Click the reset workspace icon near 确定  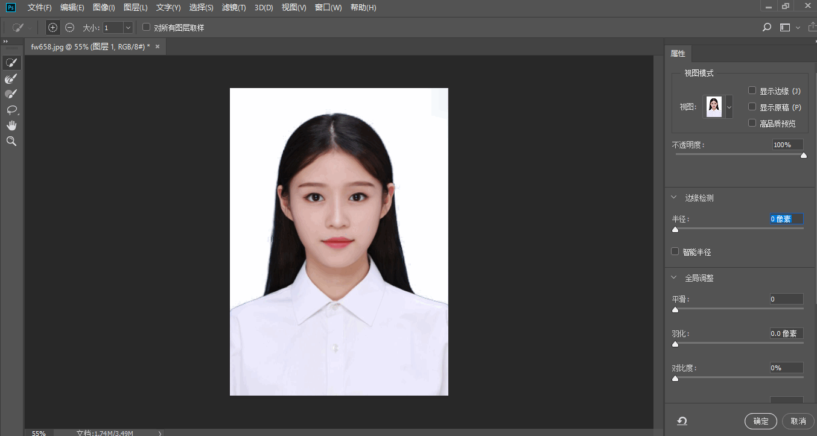coord(681,421)
